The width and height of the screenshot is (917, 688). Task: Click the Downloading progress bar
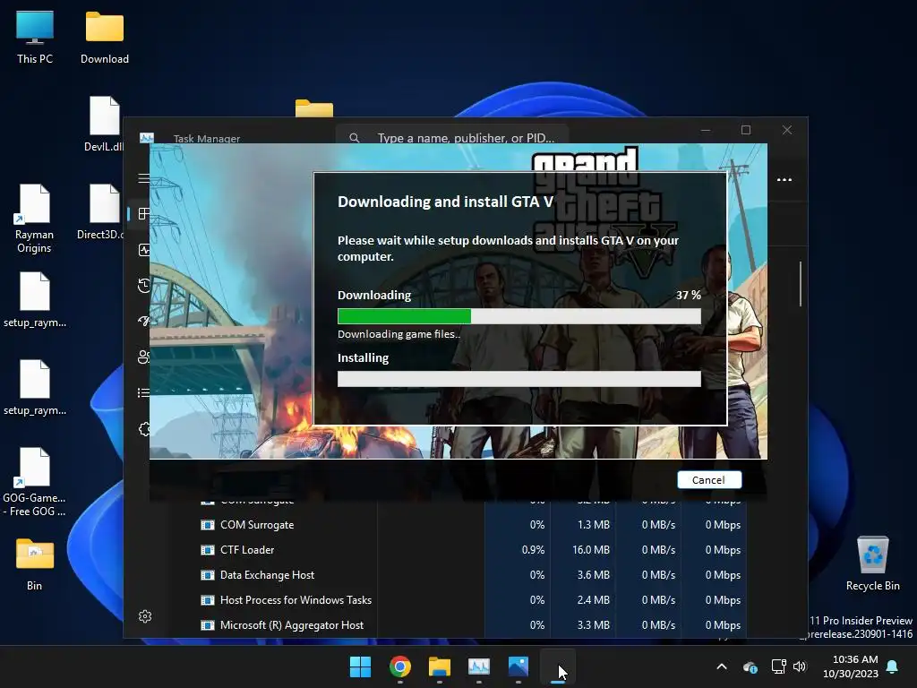pos(518,316)
